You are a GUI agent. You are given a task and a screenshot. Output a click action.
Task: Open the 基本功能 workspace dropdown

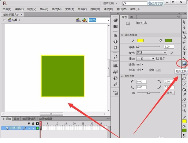click(110, 3)
